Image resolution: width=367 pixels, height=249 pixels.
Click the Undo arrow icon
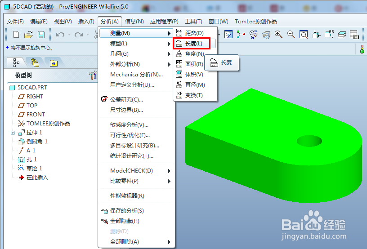click(60, 35)
